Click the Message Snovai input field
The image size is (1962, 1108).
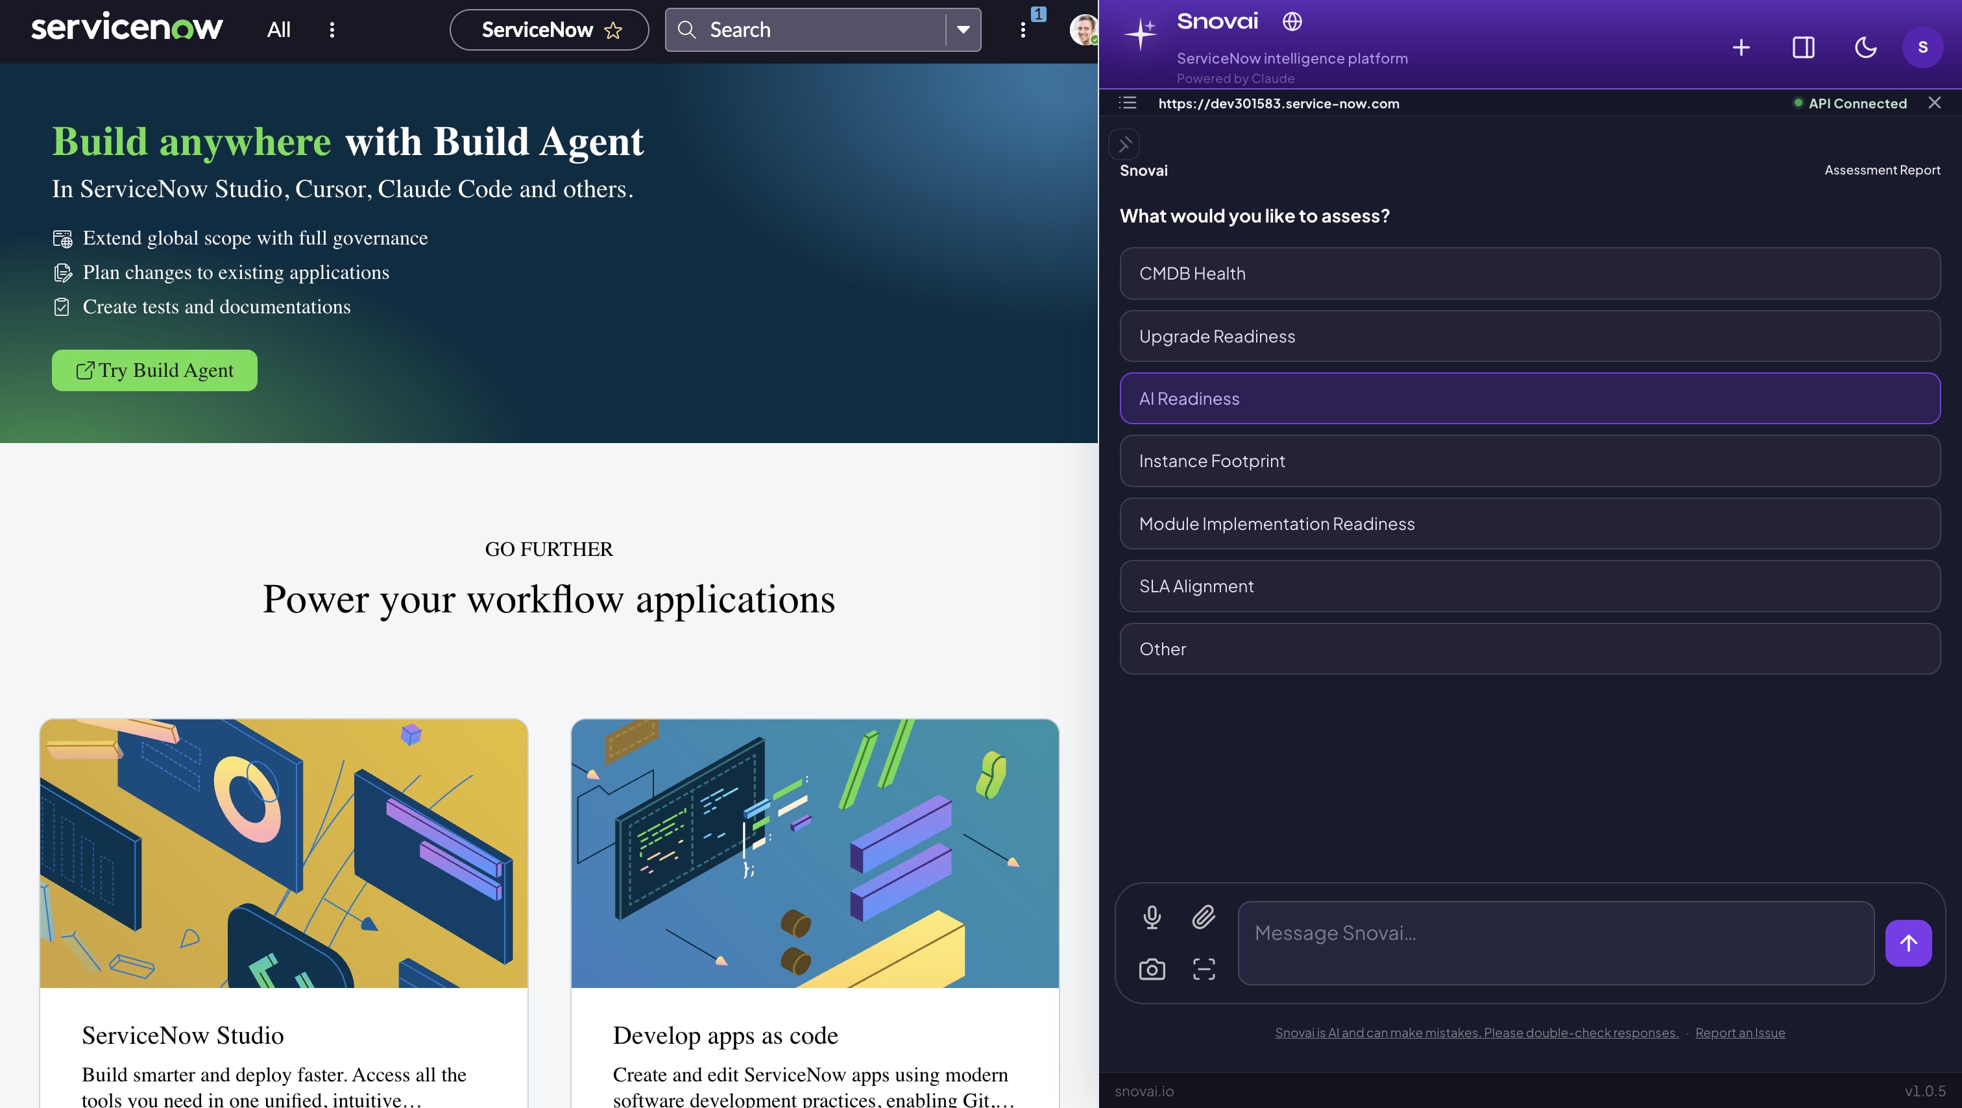click(1556, 943)
